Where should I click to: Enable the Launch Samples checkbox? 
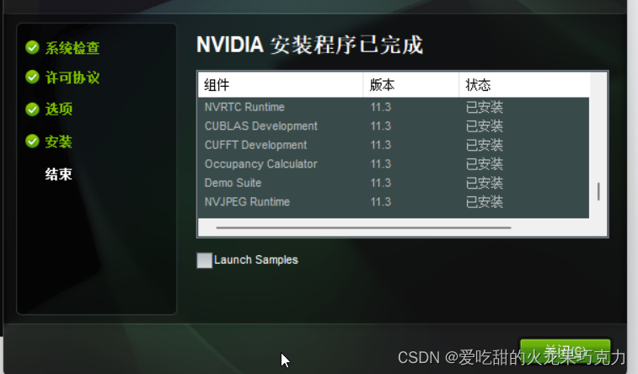(x=204, y=260)
